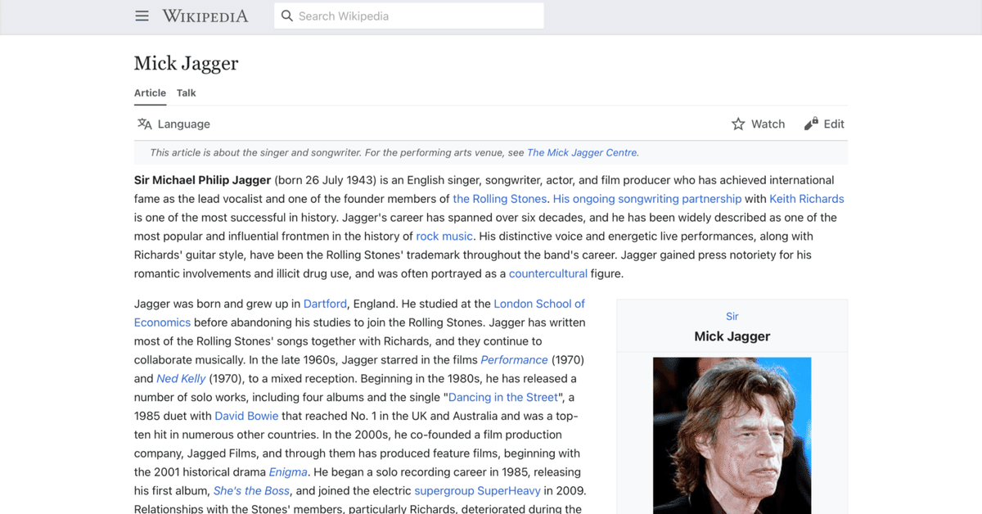Switch to the Talk tab
Screen dimensions: 982x514
187,93
